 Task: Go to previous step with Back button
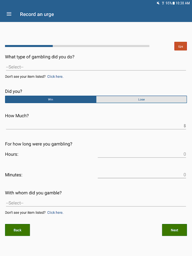point(18,230)
